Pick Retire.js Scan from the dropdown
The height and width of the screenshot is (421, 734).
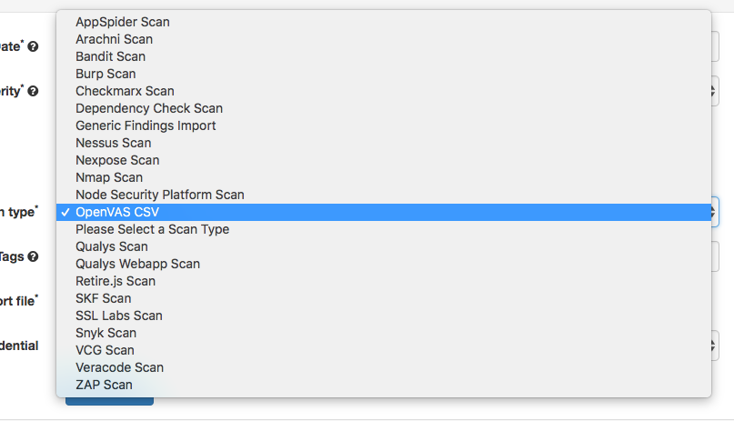click(116, 281)
